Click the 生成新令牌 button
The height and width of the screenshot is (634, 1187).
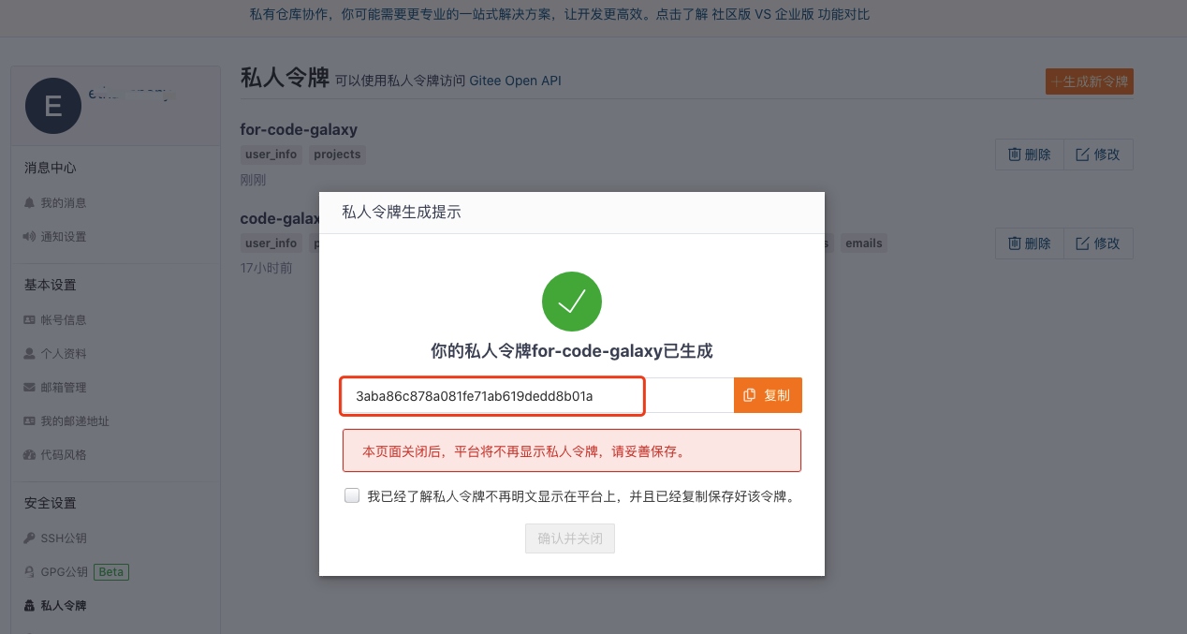(x=1090, y=81)
